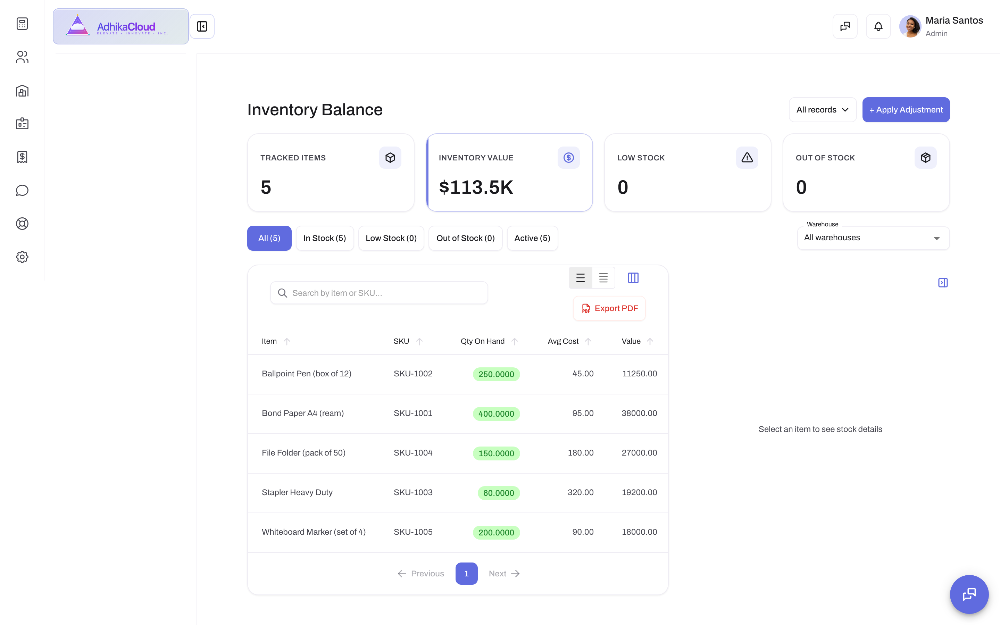The height and width of the screenshot is (625, 1000).
Task: Open the chat bubble sidebar icon
Action: click(x=22, y=190)
